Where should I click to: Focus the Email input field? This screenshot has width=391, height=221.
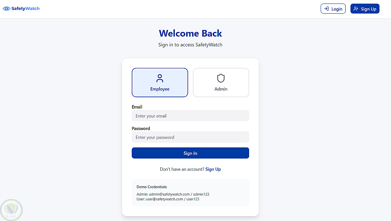190,116
